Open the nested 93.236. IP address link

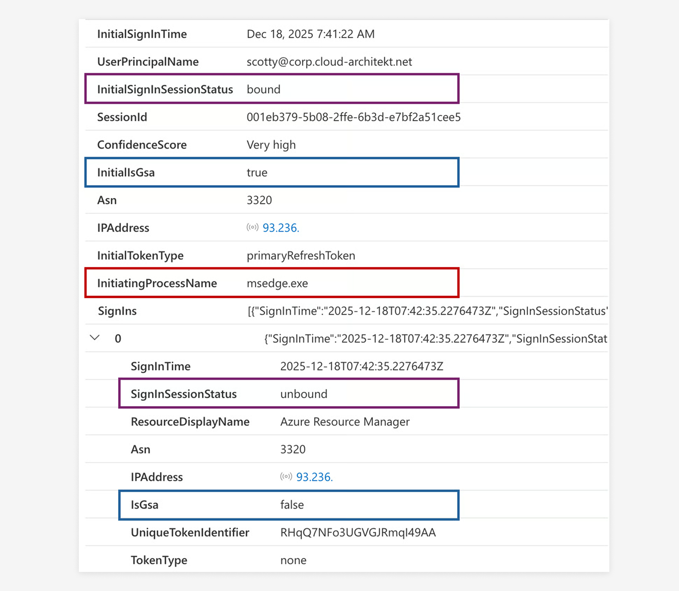(314, 477)
